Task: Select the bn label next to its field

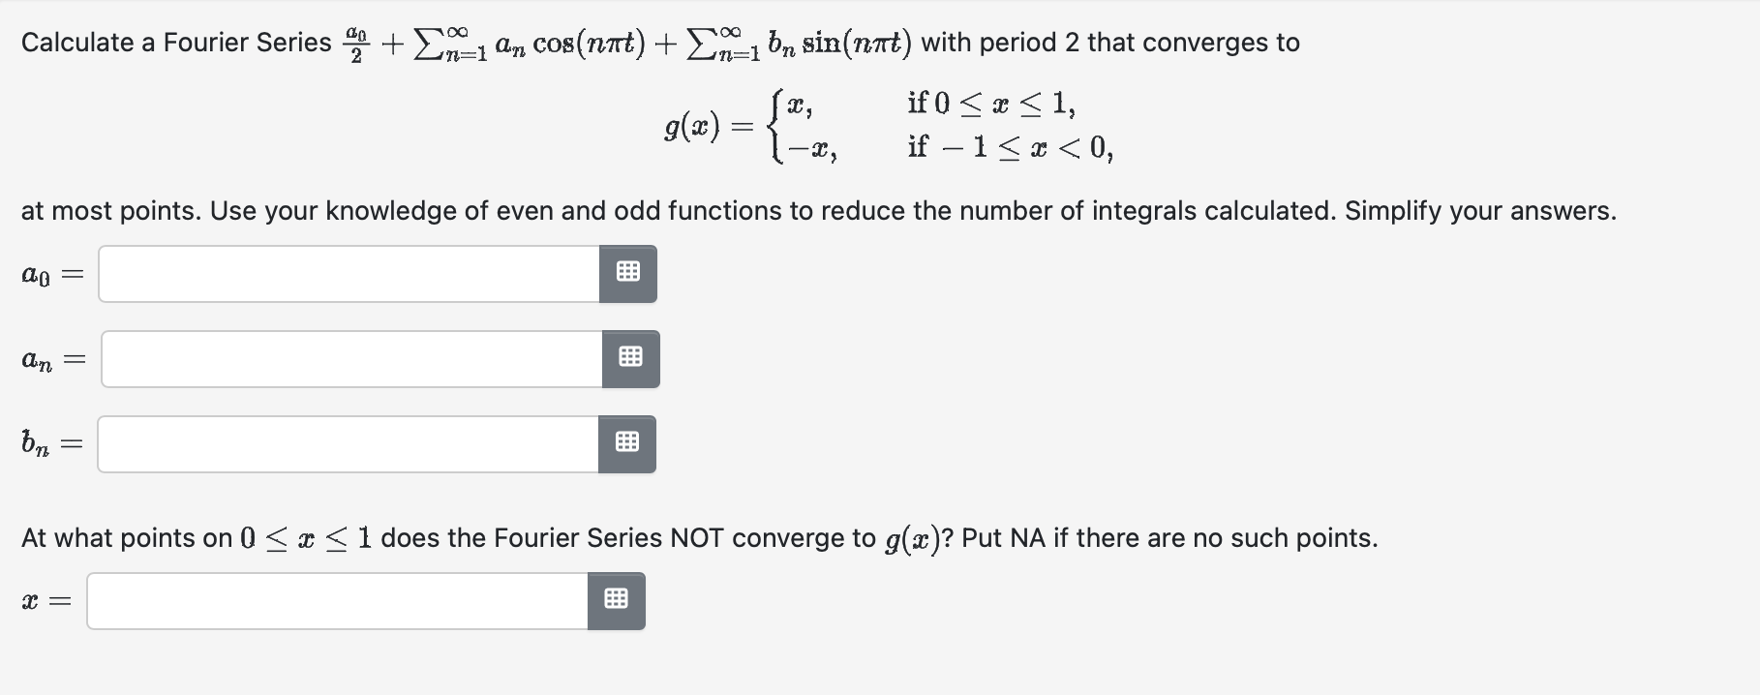Action: [x=35, y=444]
